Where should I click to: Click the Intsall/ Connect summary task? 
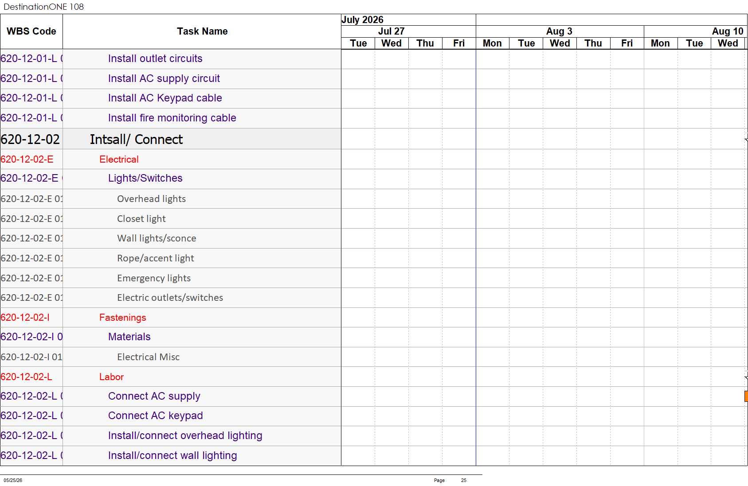pyautogui.click(x=136, y=139)
